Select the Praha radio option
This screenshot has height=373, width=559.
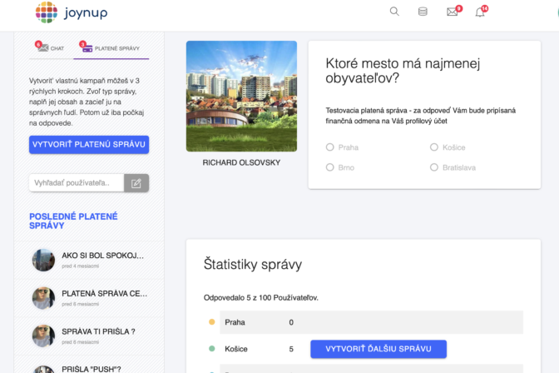tap(329, 147)
